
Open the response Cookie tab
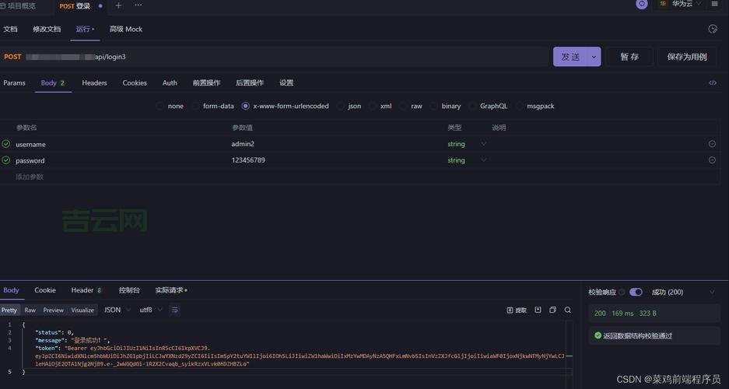coord(45,290)
